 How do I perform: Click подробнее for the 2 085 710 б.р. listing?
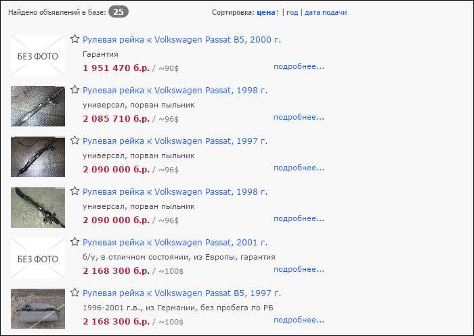click(299, 117)
